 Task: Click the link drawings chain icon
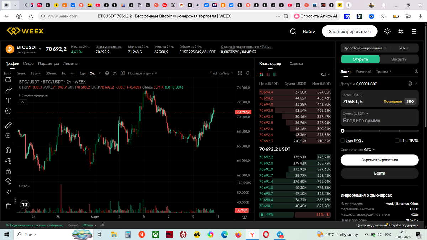[9, 192]
